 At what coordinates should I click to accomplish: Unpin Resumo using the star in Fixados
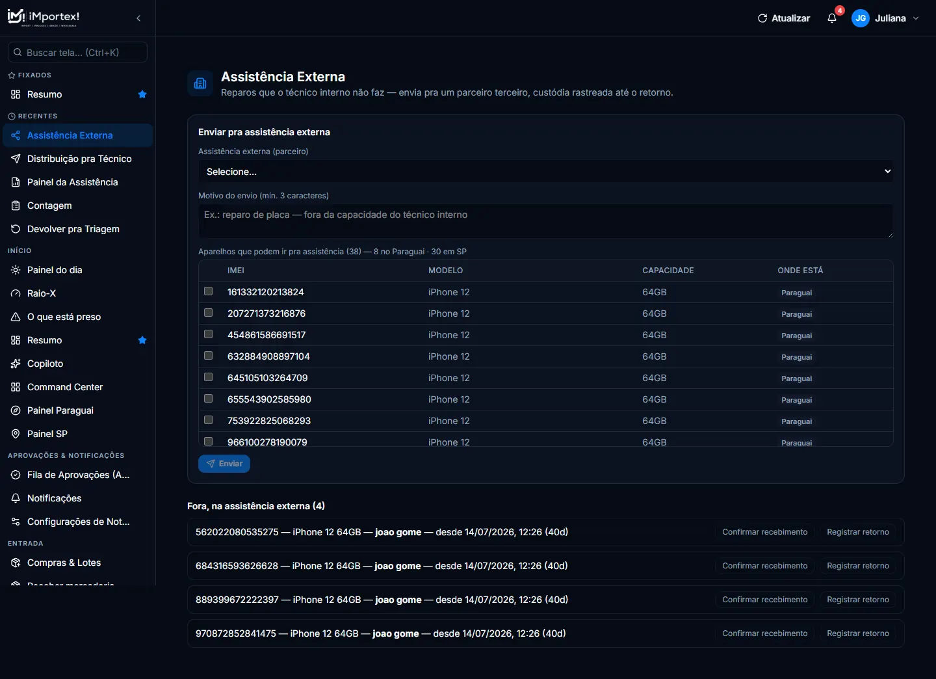pyautogui.click(x=142, y=94)
